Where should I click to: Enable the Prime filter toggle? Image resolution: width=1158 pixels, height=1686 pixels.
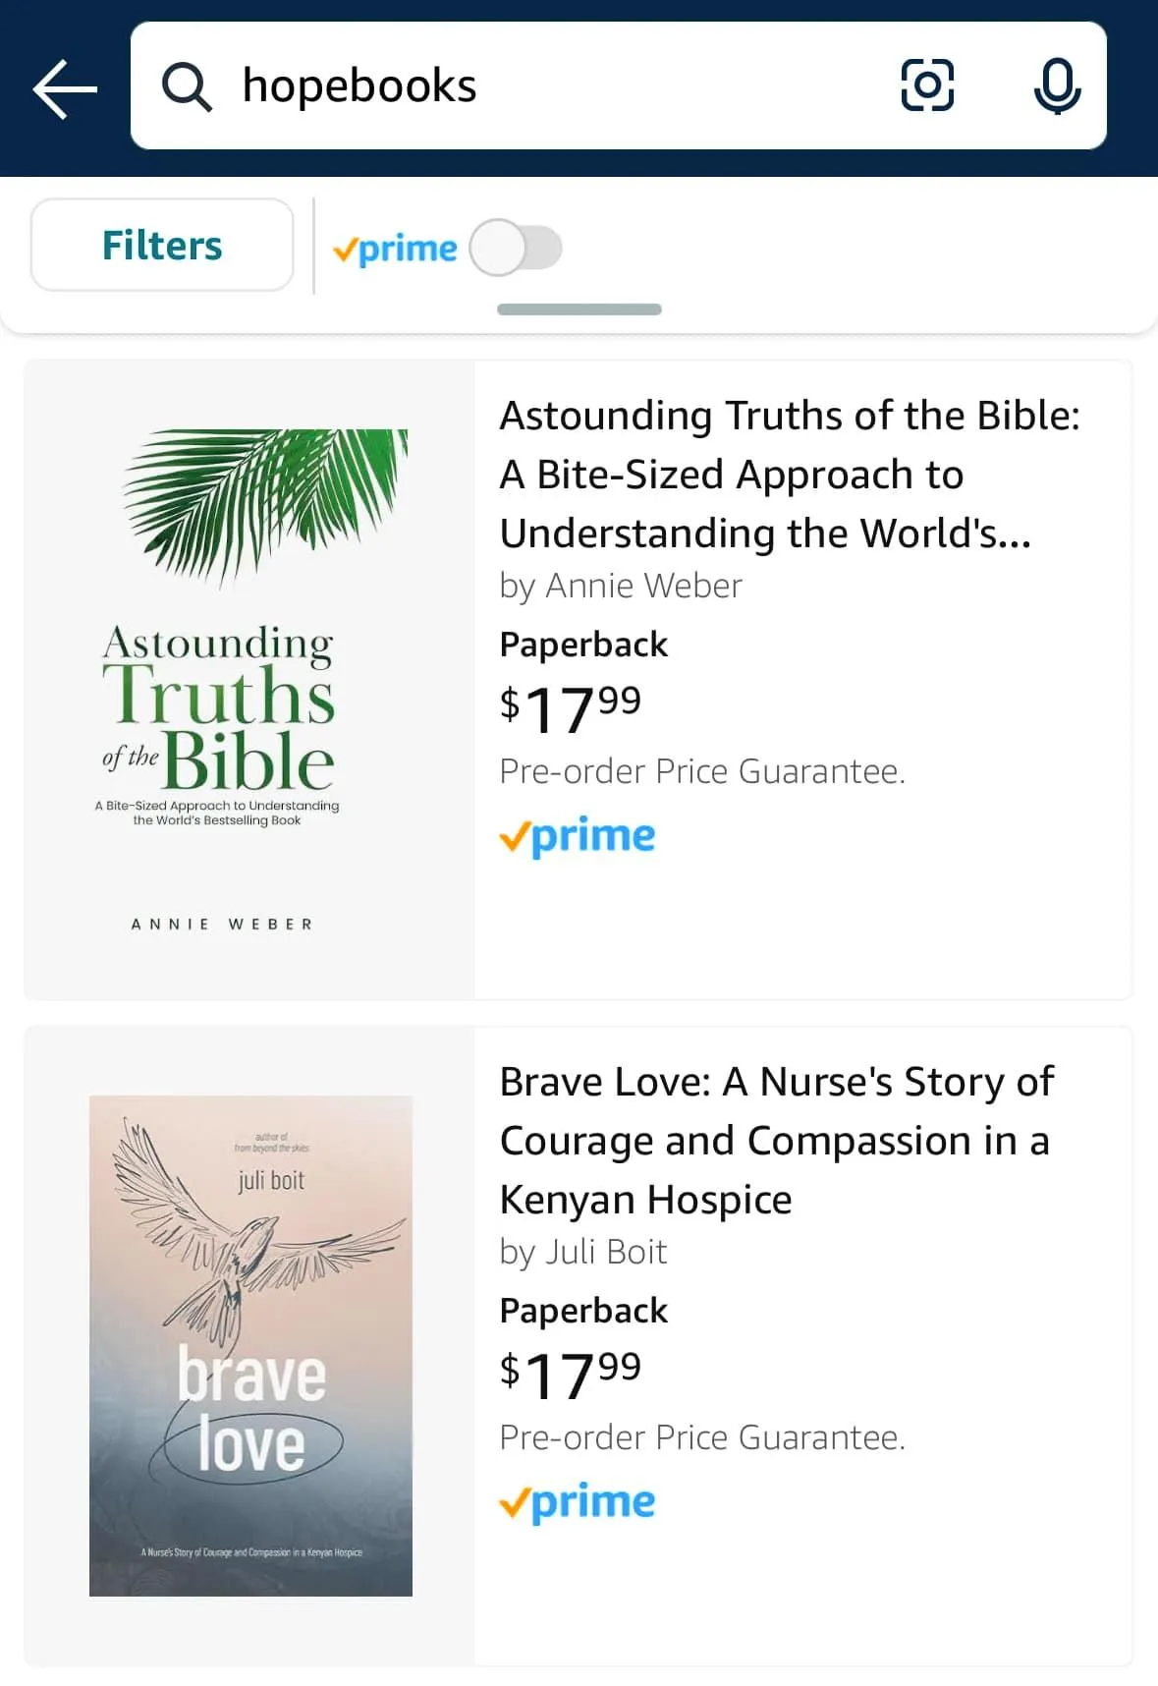tap(516, 248)
